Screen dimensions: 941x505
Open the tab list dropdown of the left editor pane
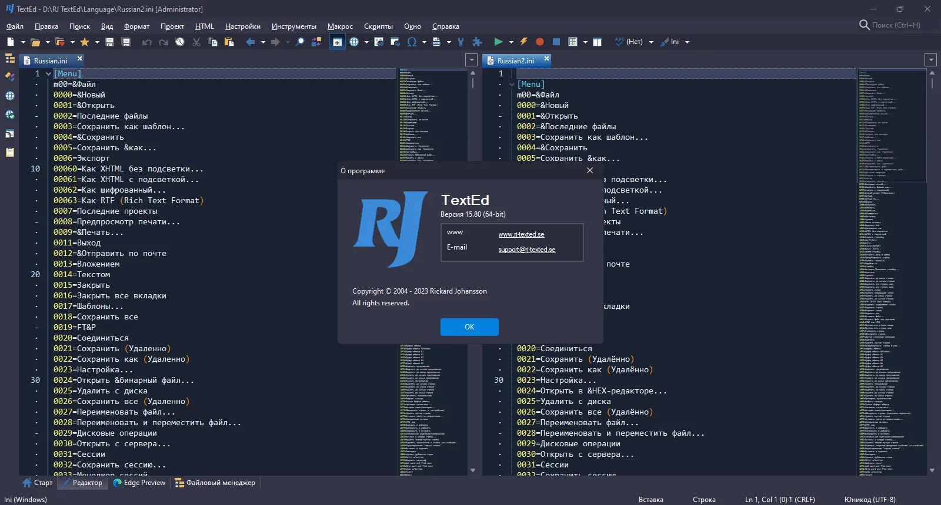[x=471, y=60]
